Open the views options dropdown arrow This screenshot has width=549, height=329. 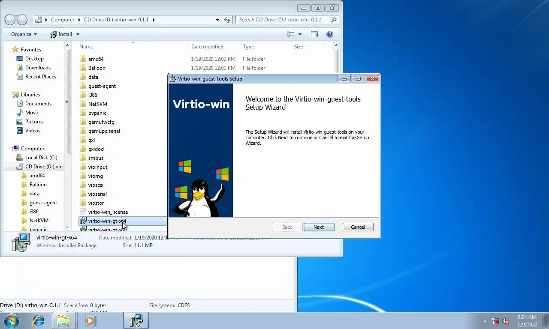pos(300,34)
